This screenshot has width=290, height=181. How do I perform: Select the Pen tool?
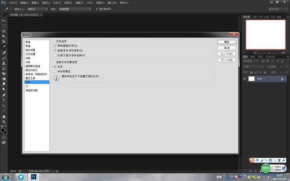(x=4, y=95)
